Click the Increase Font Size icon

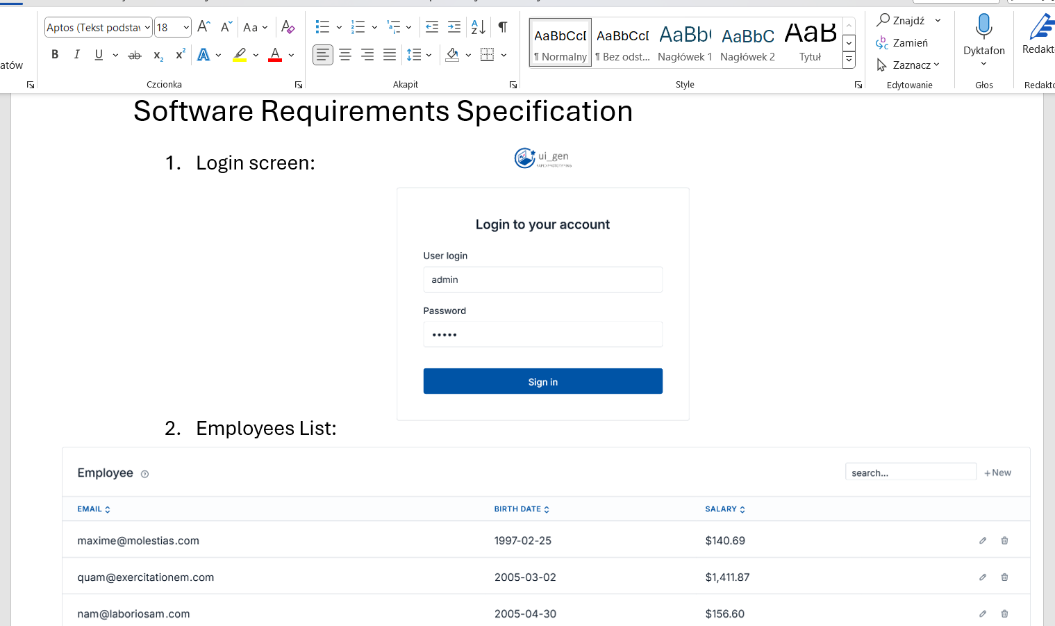tap(203, 27)
